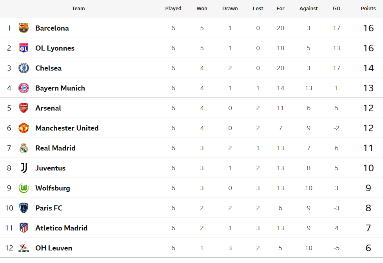Click the Atletico Madrid crest
Image resolution: width=383 pixels, height=263 pixels.
click(x=24, y=228)
